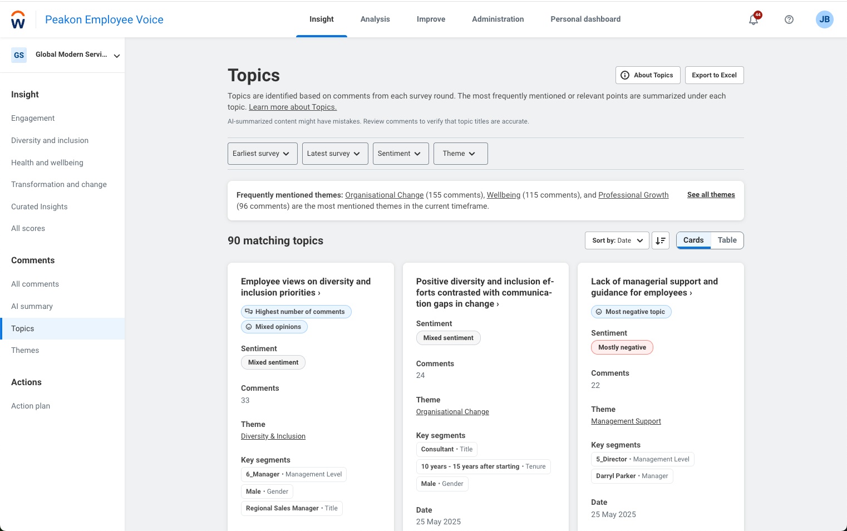Image resolution: width=847 pixels, height=531 pixels.
Task: Open the Earliest survey dropdown
Action: pos(262,154)
